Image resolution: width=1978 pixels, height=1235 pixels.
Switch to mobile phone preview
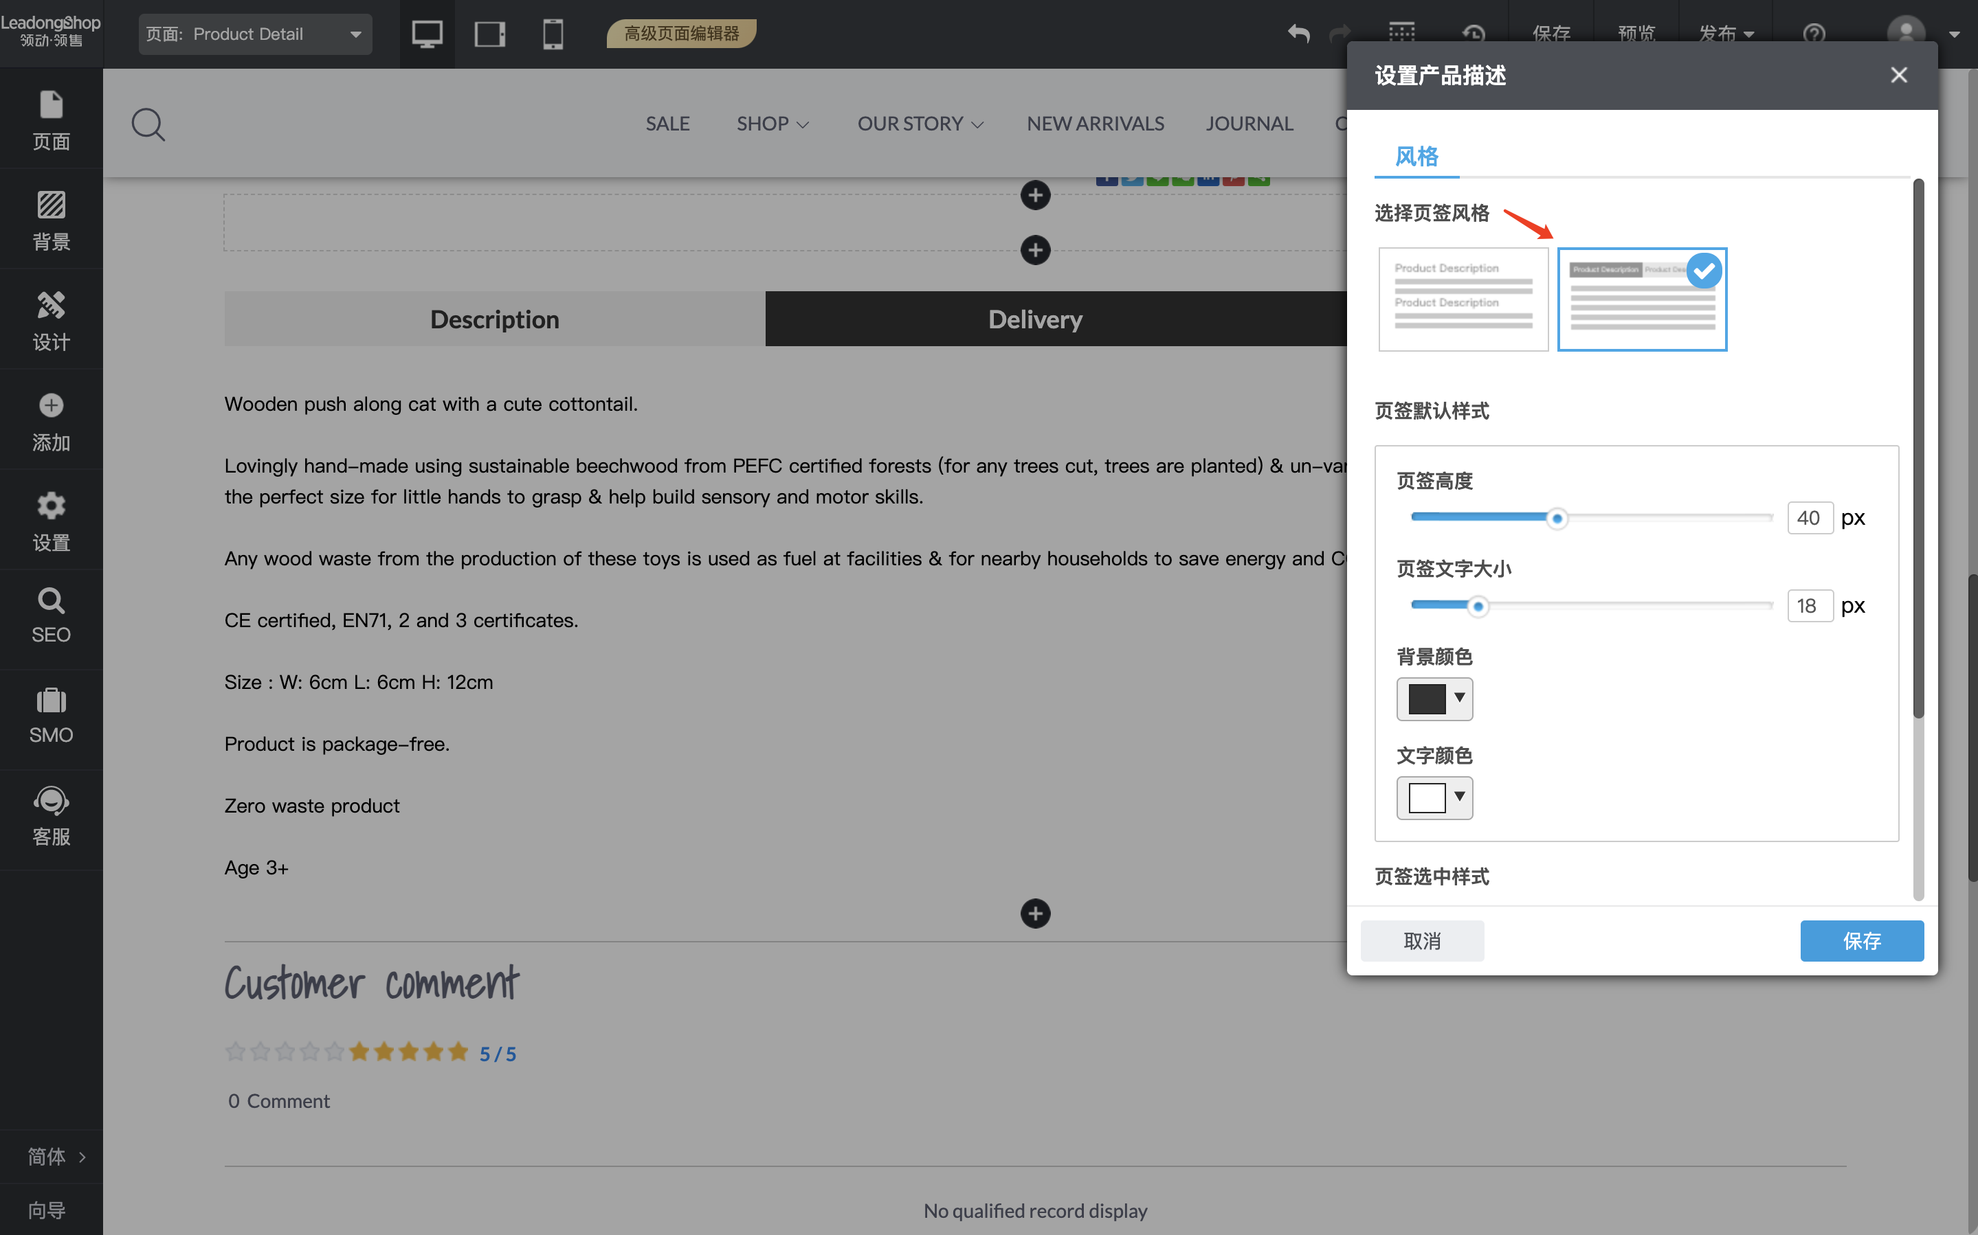click(553, 34)
